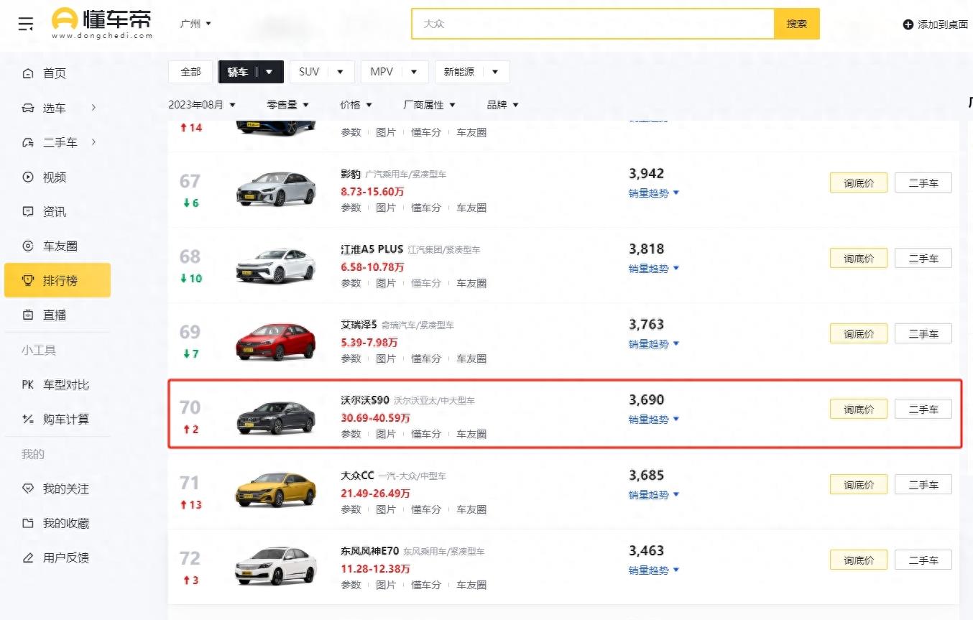Select the MPV category tab

pos(382,72)
